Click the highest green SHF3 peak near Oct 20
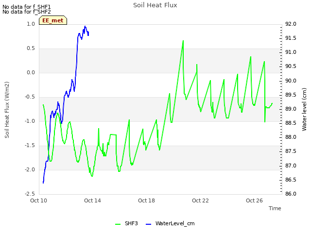311x233 pixels. pos(183,41)
